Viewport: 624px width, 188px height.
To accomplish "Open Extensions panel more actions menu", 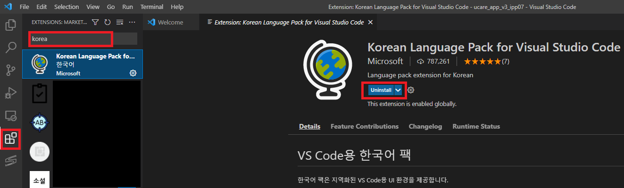I will click(x=132, y=22).
